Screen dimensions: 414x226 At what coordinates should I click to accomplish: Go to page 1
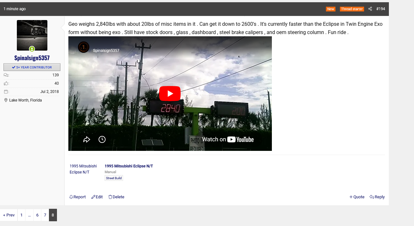21,215
